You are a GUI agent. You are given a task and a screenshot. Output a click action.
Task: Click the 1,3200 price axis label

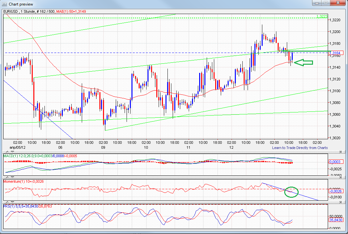(x=335, y=32)
